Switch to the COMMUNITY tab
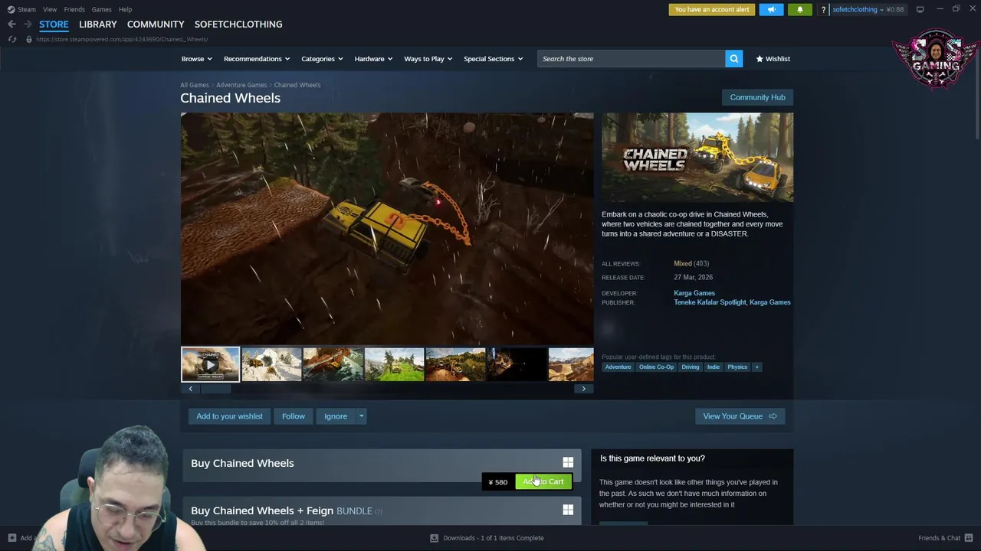 [156, 24]
